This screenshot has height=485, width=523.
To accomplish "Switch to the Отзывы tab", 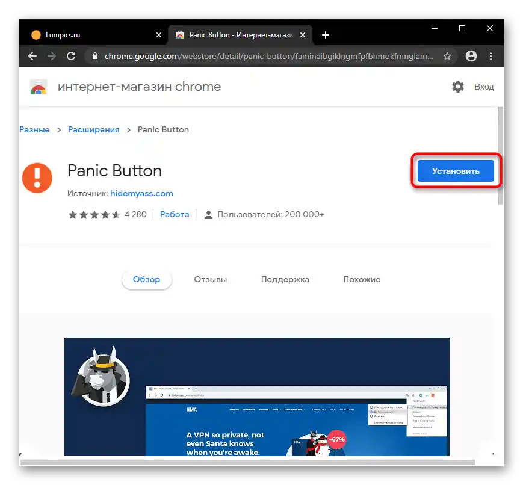I will (x=211, y=280).
